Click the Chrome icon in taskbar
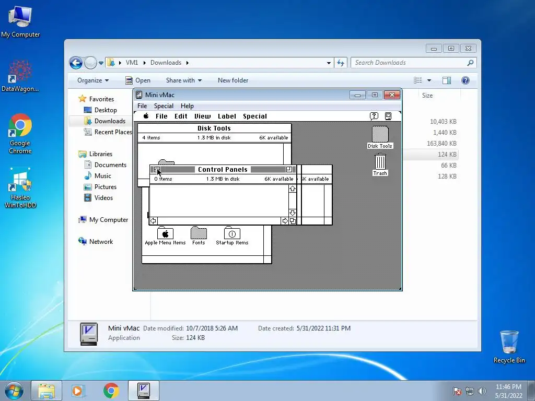The height and width of the screenshot is (401, 535). (x=111, y=391)
